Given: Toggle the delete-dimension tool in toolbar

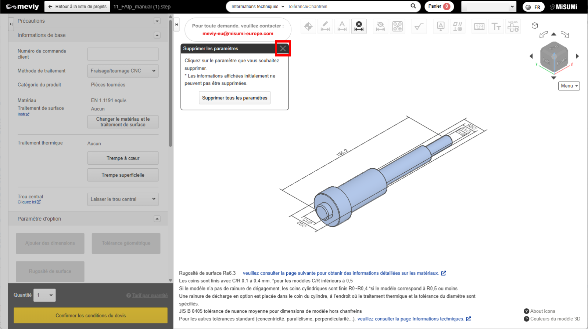Looking at the screenshot, I should (x=359, y=26).
